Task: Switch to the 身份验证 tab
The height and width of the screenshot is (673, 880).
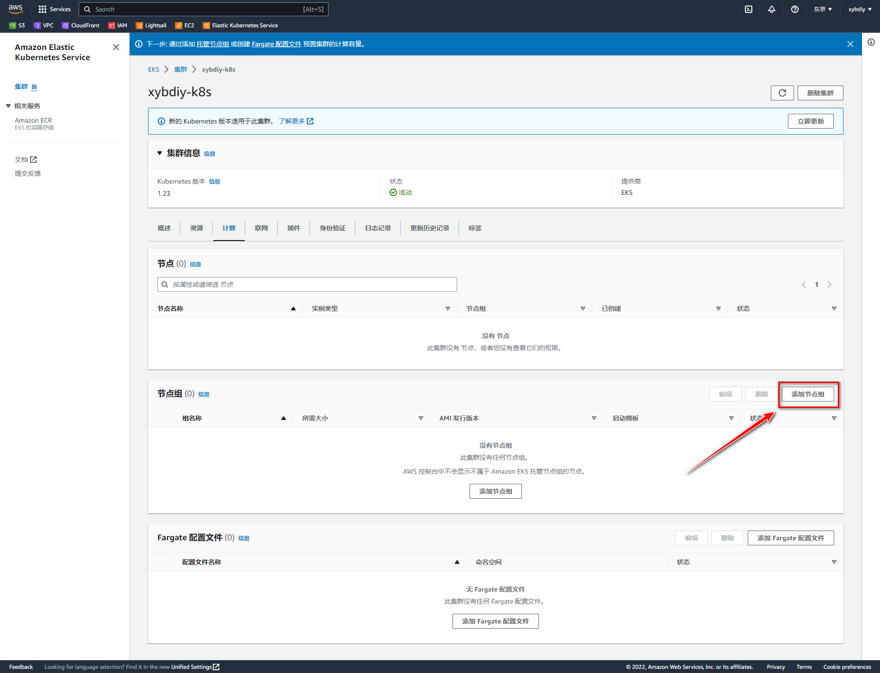Action: [x=333, y=228]
